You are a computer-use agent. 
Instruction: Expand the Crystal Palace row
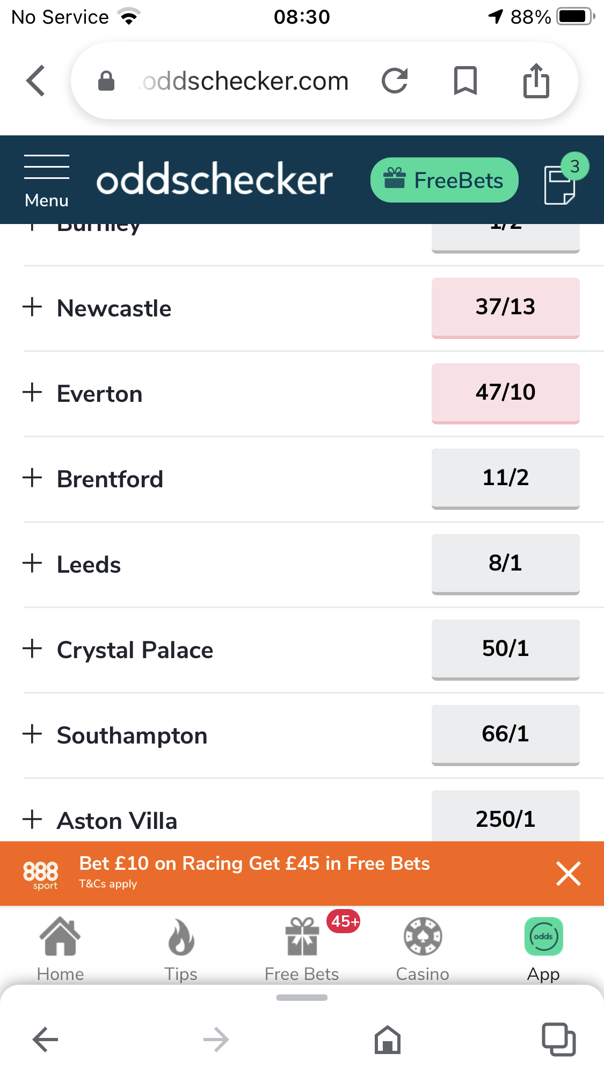[x=33, y=649]
